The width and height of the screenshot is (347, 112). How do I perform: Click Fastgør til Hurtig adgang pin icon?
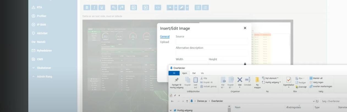click(x=177, y=82)
